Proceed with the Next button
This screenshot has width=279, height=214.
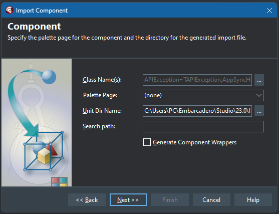[x=128, y=200]
